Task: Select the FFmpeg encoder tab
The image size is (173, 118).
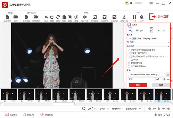Action: pos(146,38)
